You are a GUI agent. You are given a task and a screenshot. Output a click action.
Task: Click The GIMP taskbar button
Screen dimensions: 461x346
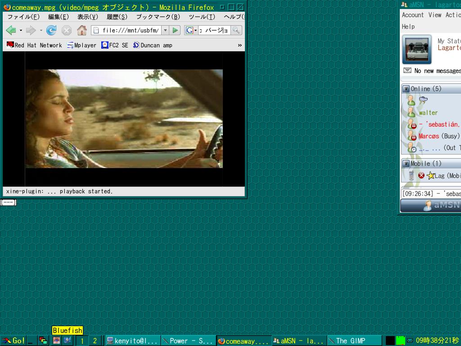(x=350, y=341)
